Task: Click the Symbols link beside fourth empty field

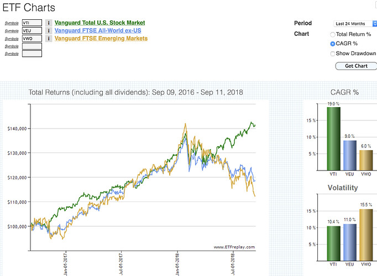Action: point(12,46)
